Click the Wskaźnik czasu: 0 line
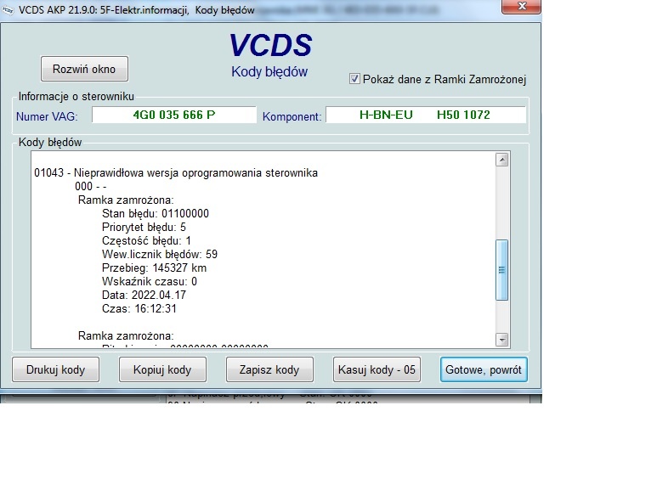Screen dimensions: 657x490 point(150,281)
